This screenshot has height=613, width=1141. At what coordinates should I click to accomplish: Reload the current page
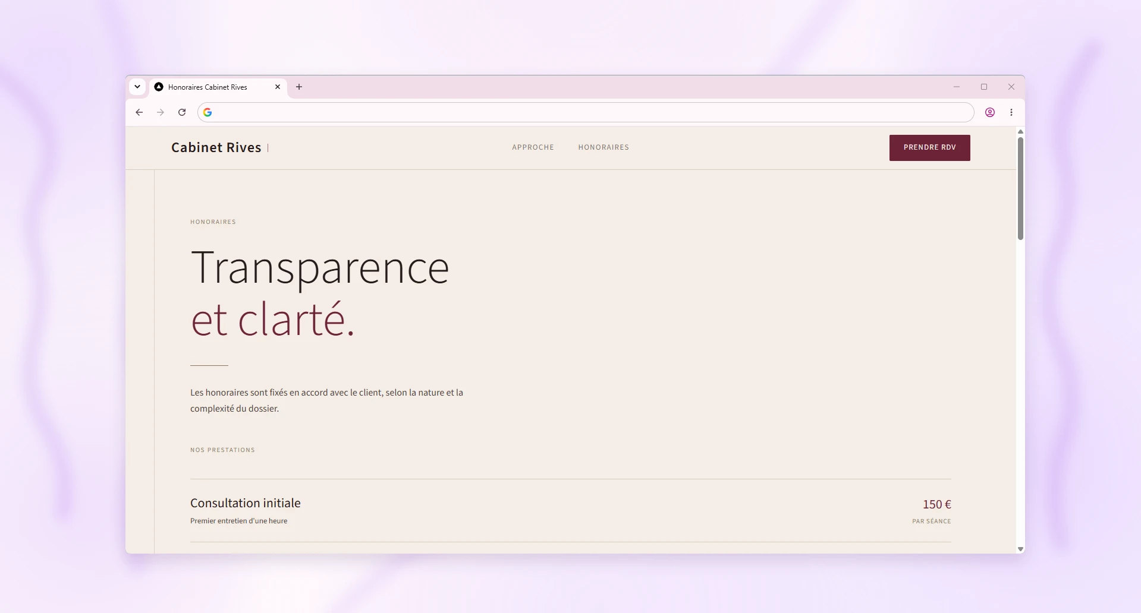click(182, 112)
